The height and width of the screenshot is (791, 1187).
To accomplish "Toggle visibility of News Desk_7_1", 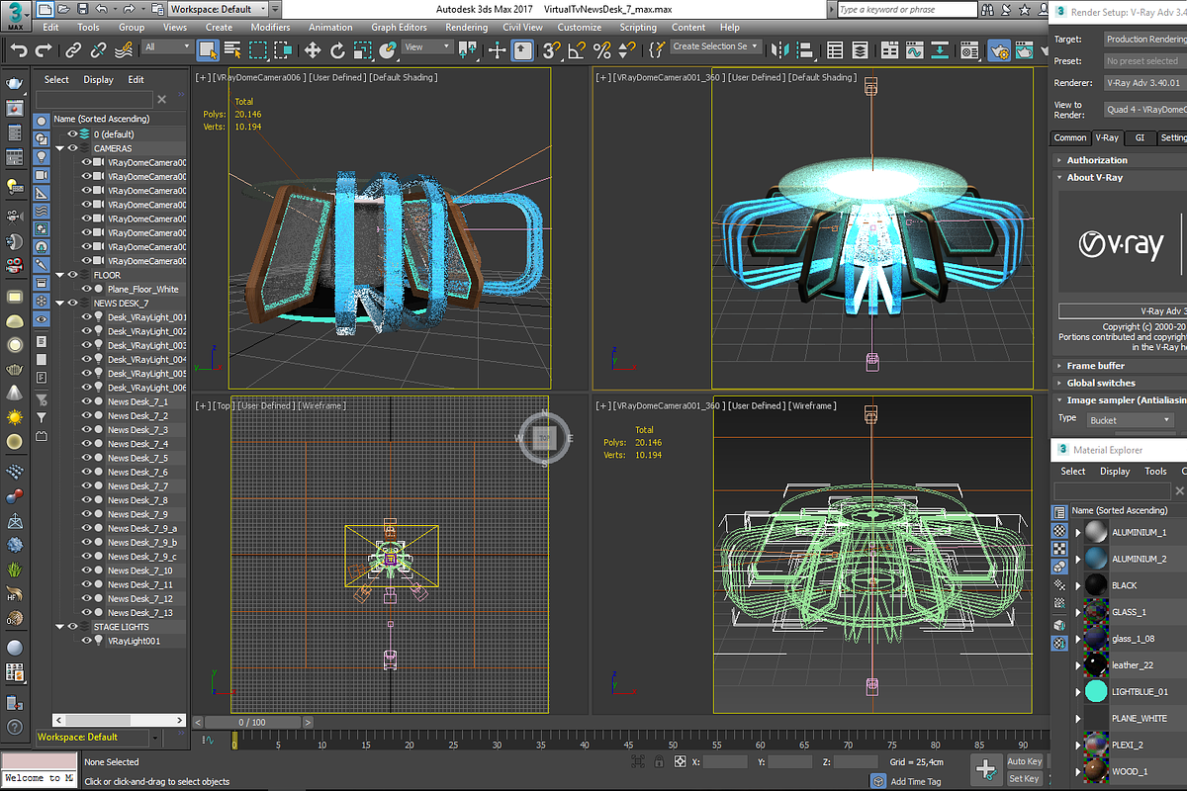I will coord(86,402).
